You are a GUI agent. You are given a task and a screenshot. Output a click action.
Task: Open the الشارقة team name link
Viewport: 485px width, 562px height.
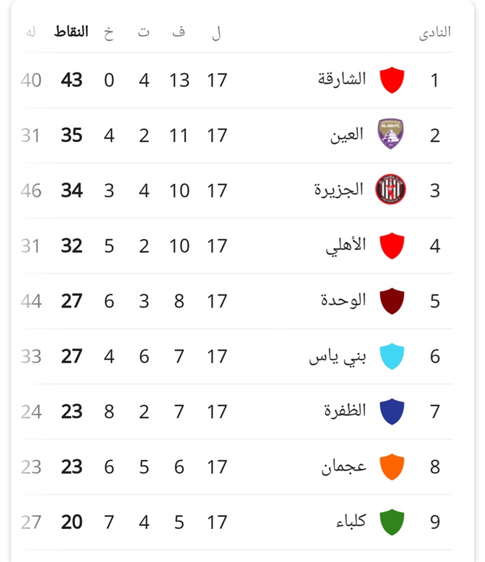[x=342, y=79]
